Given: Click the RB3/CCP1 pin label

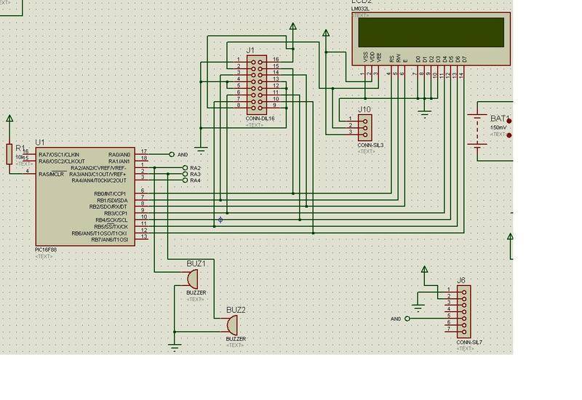Looking at the screenshot, I should tap(116, 213).
